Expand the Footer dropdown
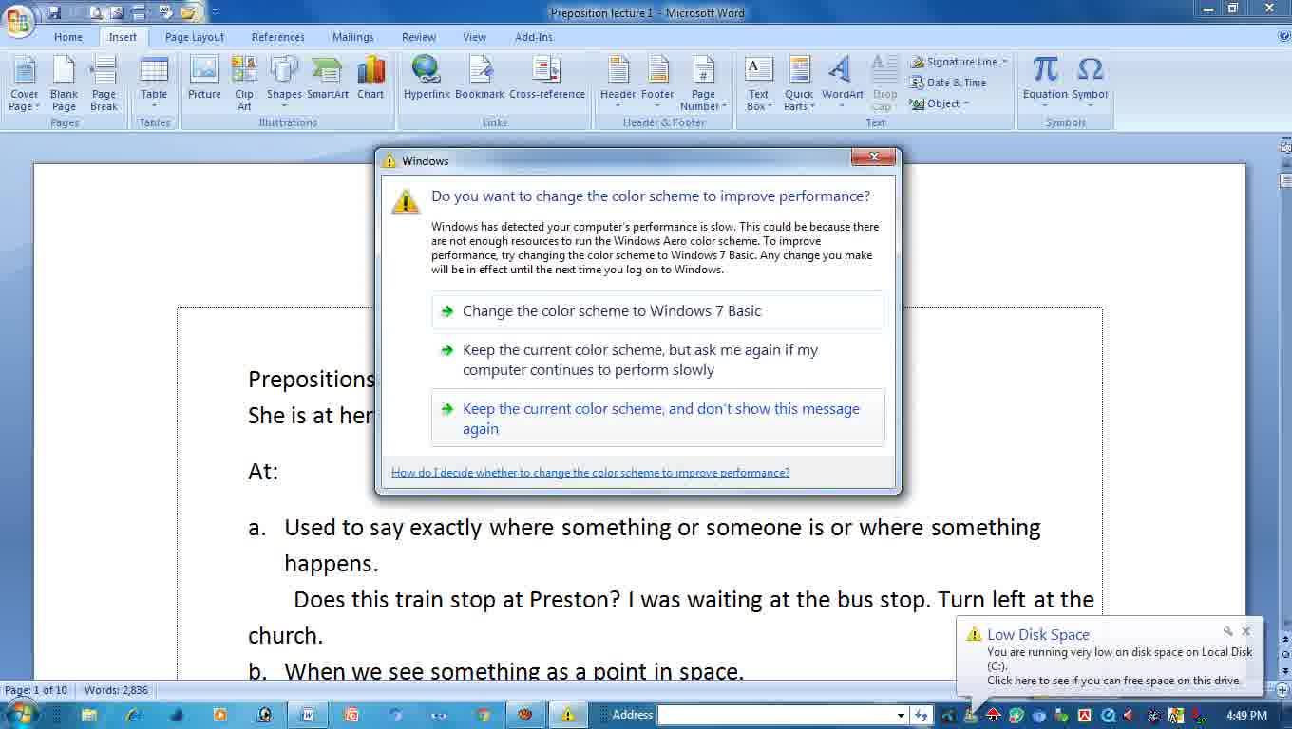 point(657,84)
